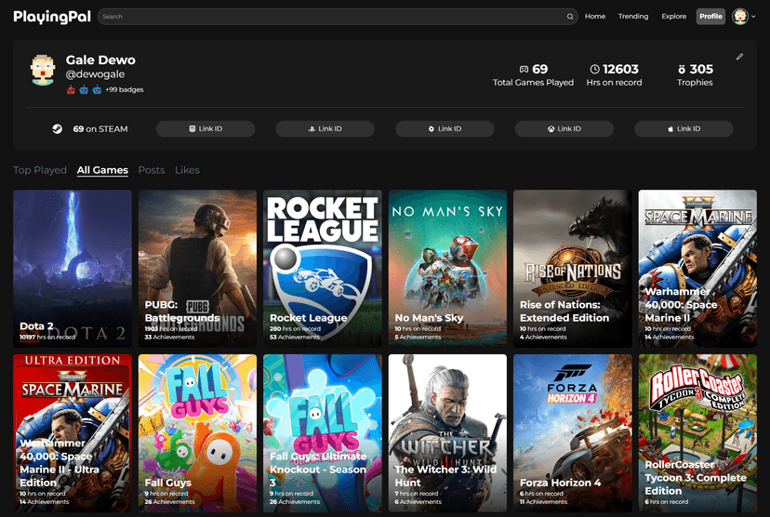
Task: Click the 280 hrs on record text
Action: 295,329
